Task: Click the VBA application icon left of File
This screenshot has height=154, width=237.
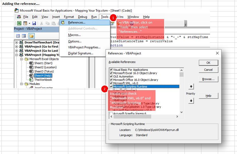Action: pyautogui.click(x=19, y=17)
